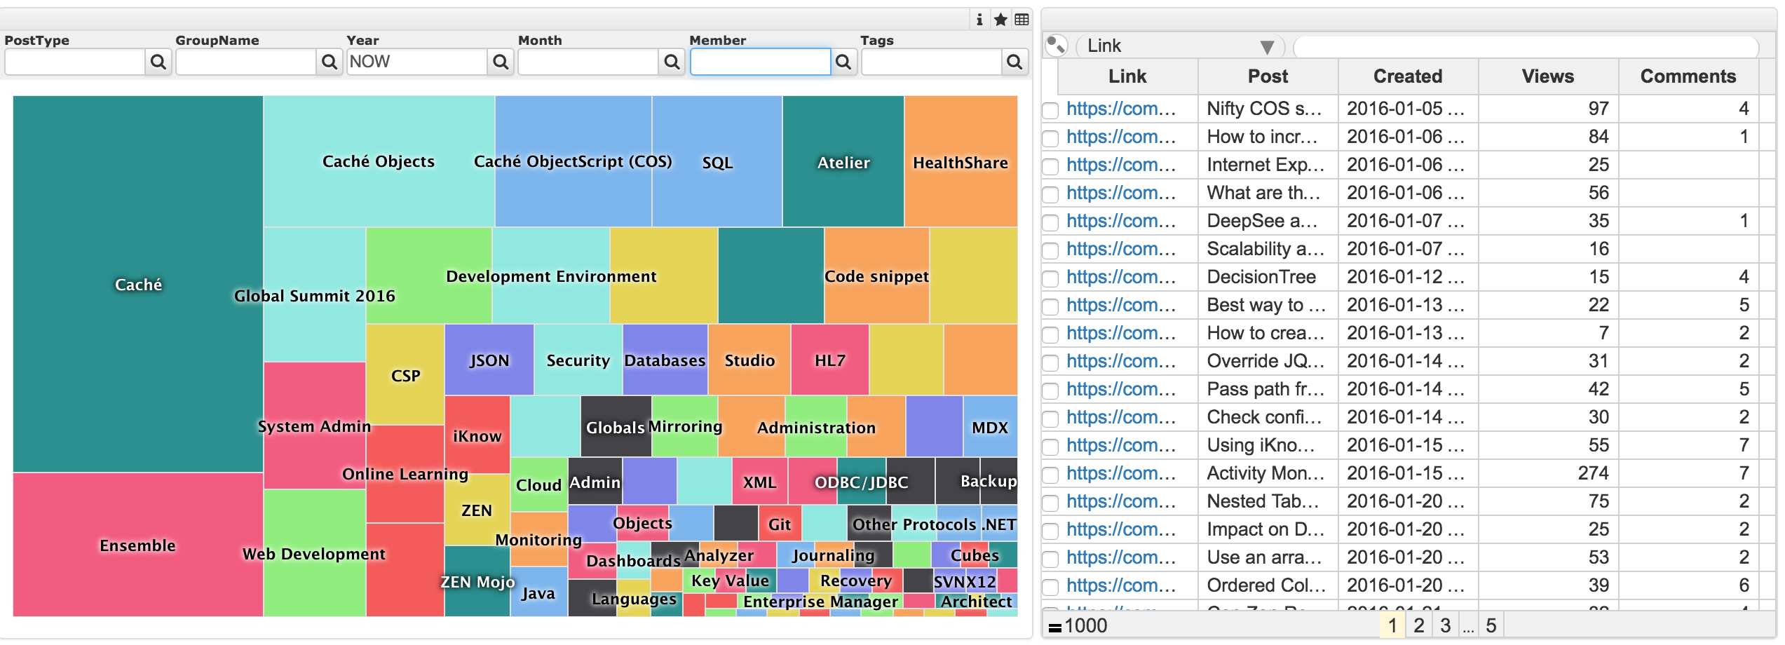Screen dimensions: 1785x645
Task: Select the Security treemap tile
Action: coord(578,360)
